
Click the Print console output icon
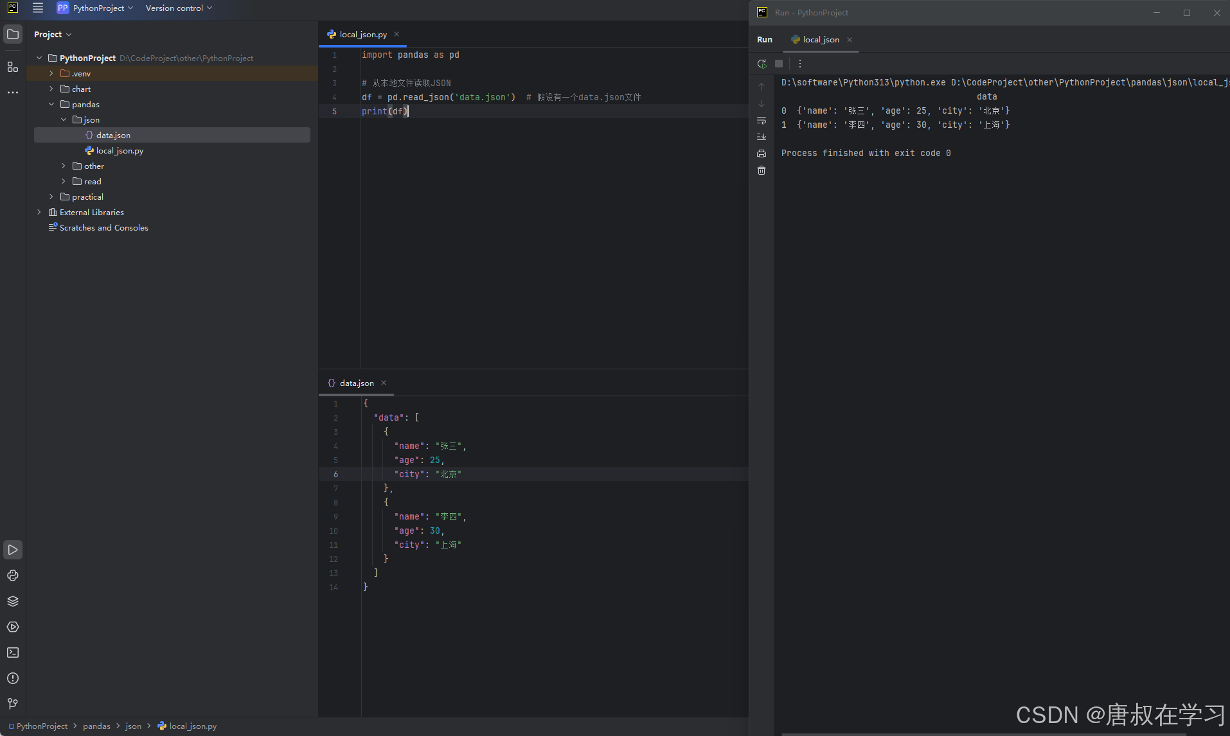pyautogui.click(x=762, y=153)
